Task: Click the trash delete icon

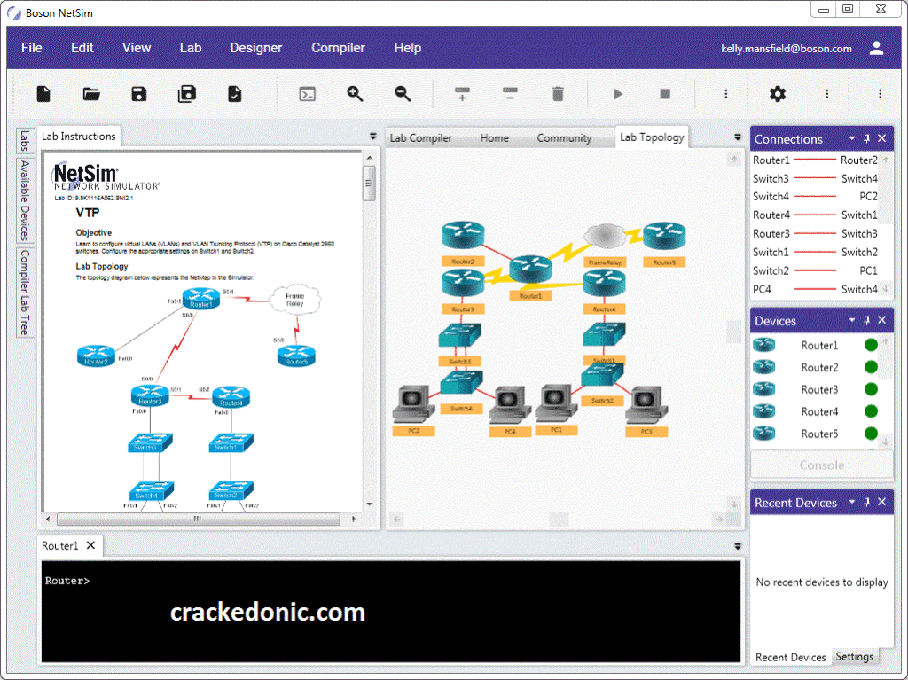Action: point(558,94)
